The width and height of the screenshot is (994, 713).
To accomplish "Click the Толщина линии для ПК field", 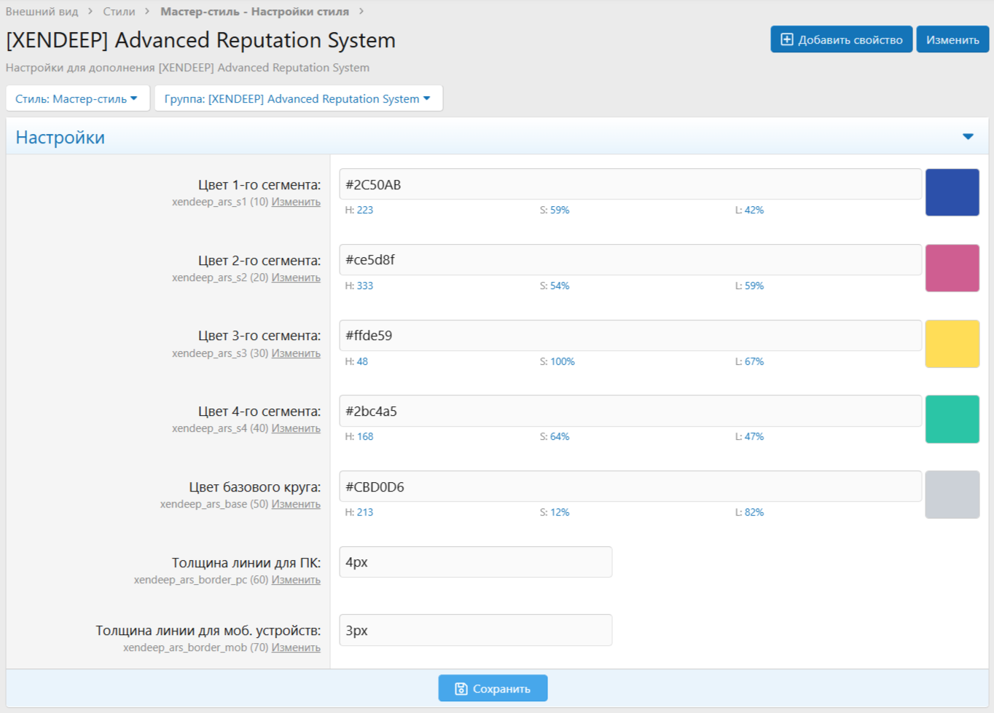I will (475, 562).
